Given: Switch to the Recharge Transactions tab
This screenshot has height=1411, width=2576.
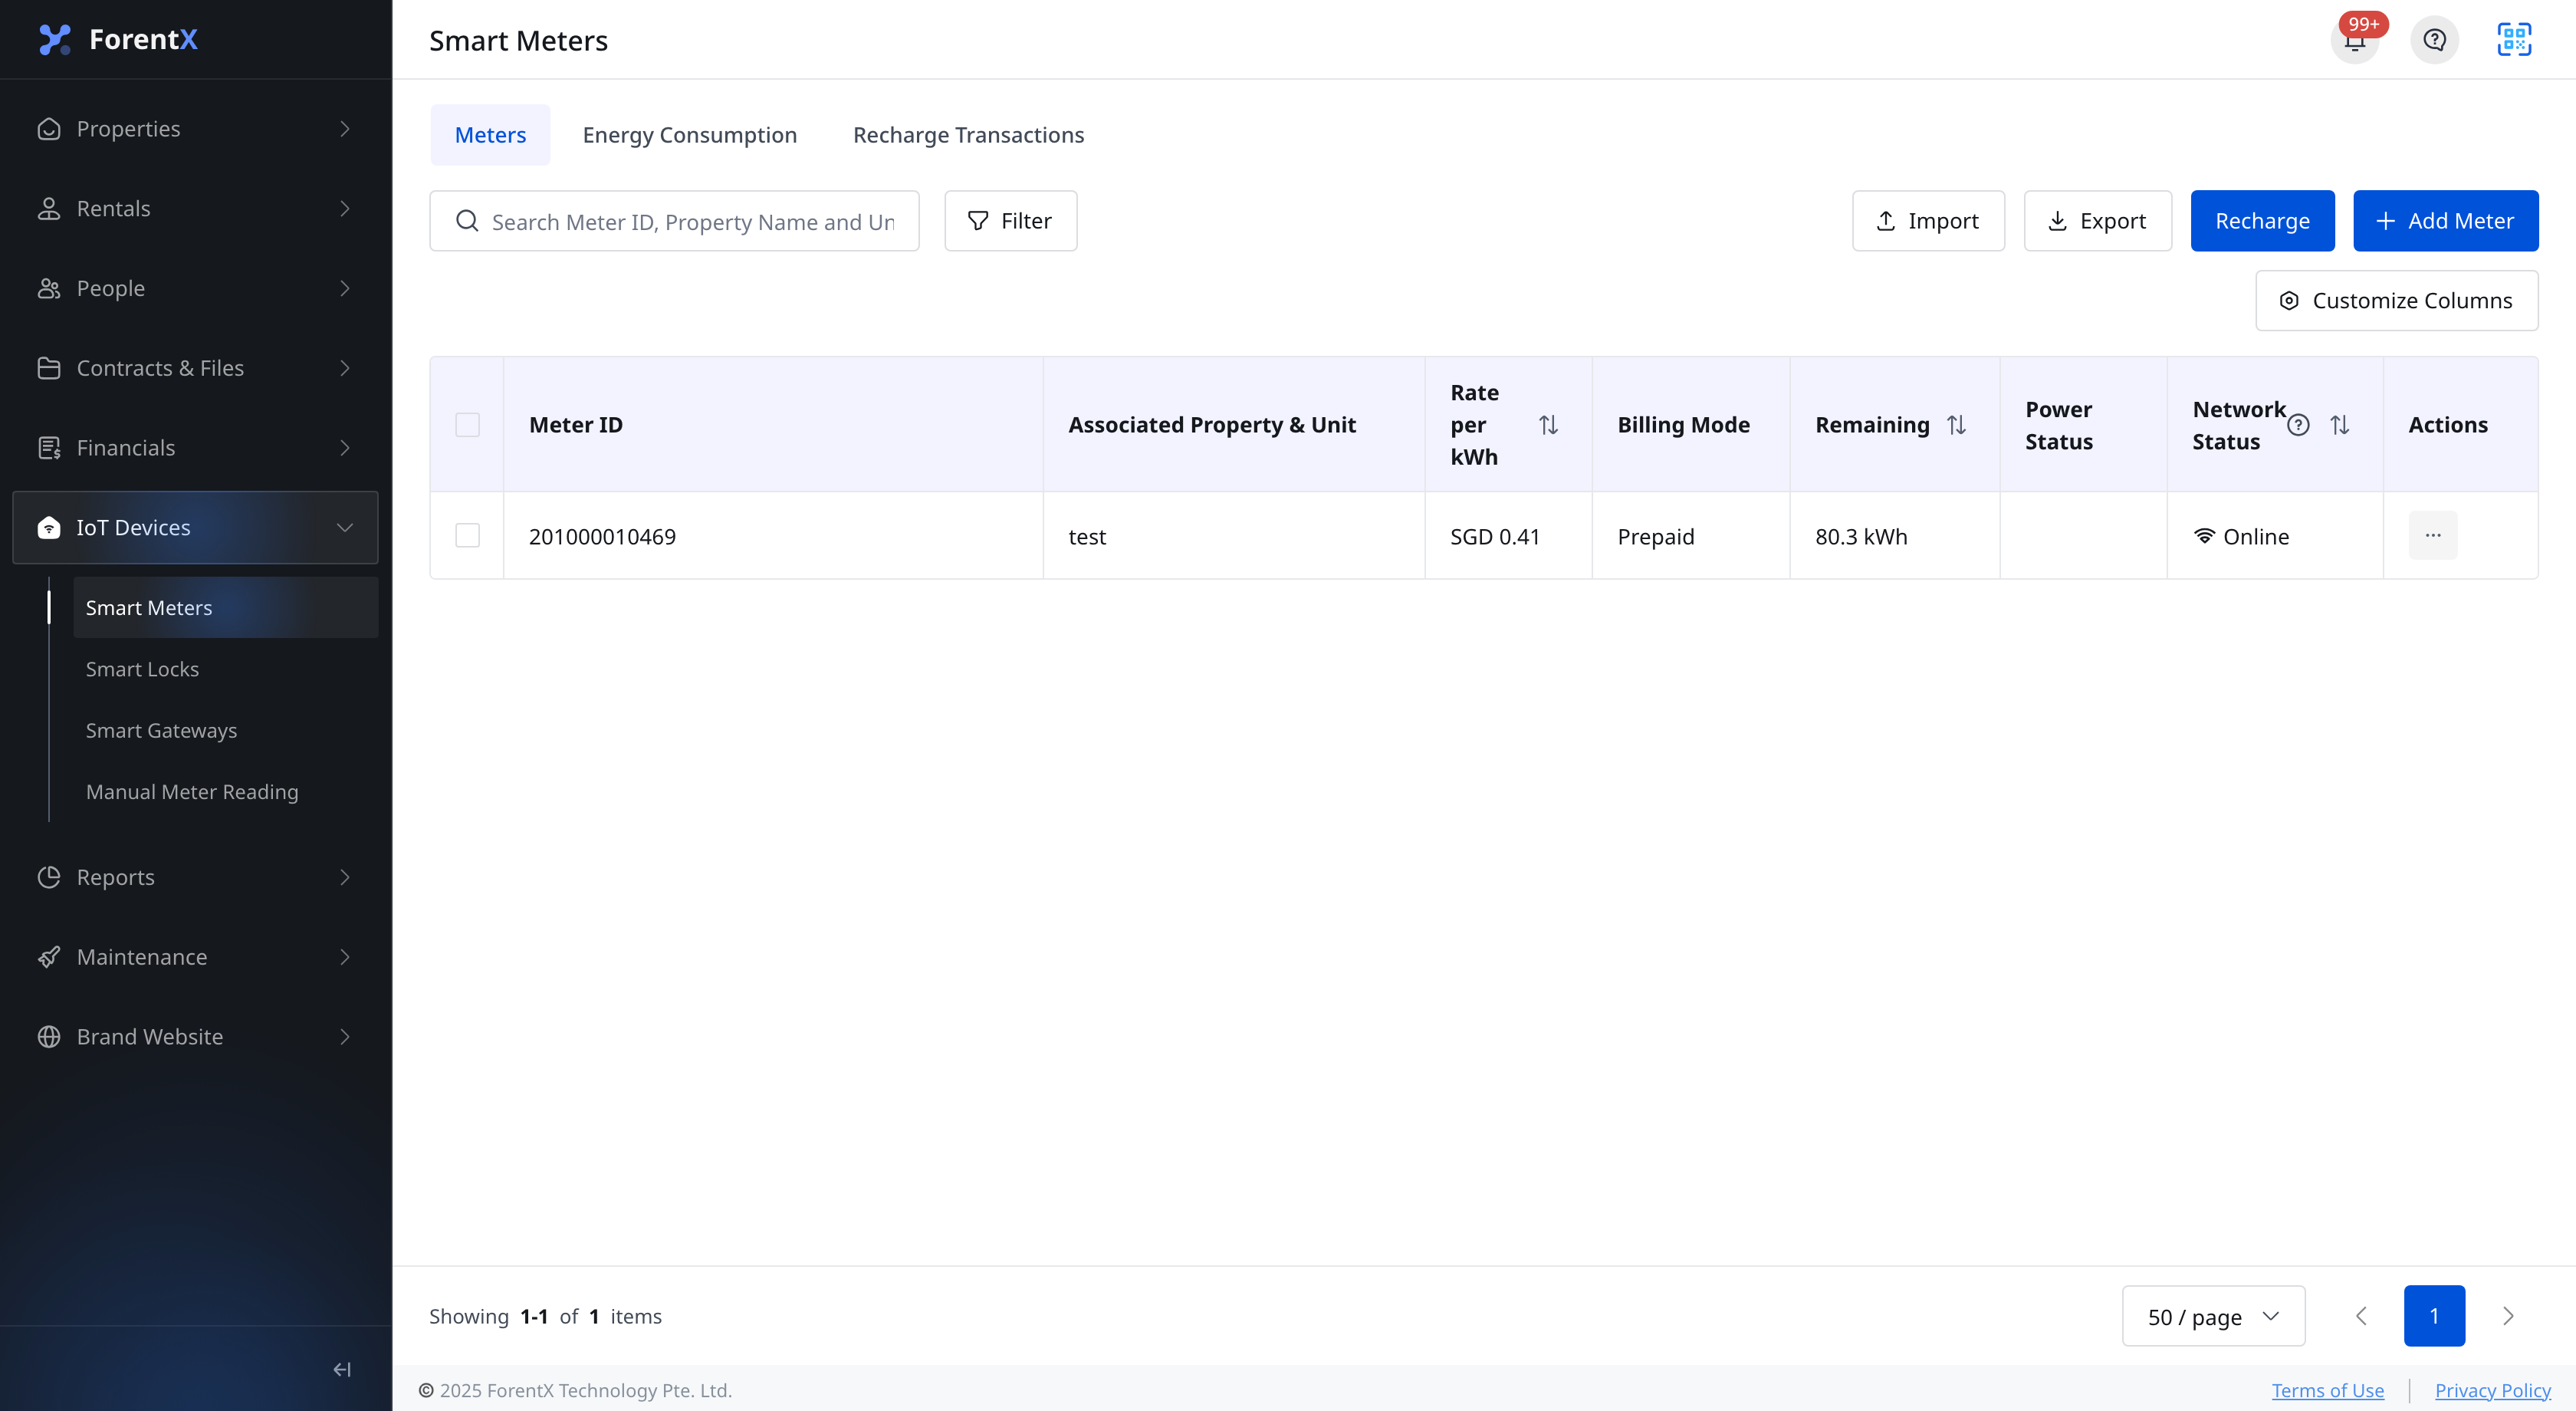Looking at the screenshot, I should point(968,135).
